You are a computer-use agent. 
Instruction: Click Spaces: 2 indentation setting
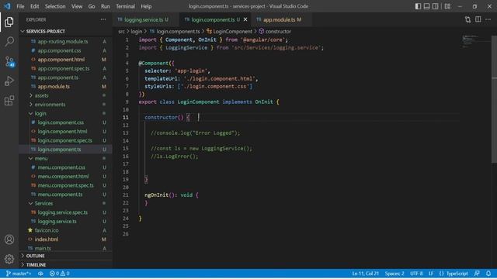(x=394, y=274)
